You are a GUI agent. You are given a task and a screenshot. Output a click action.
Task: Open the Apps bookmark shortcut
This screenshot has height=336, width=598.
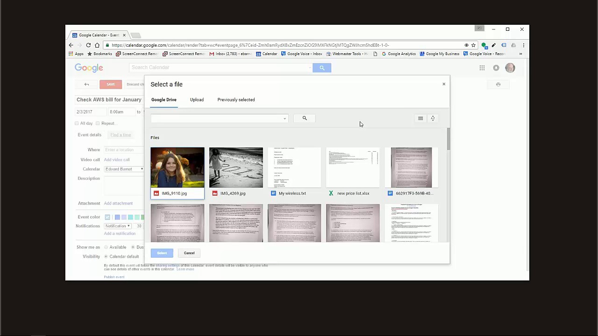tap(76, 54)
